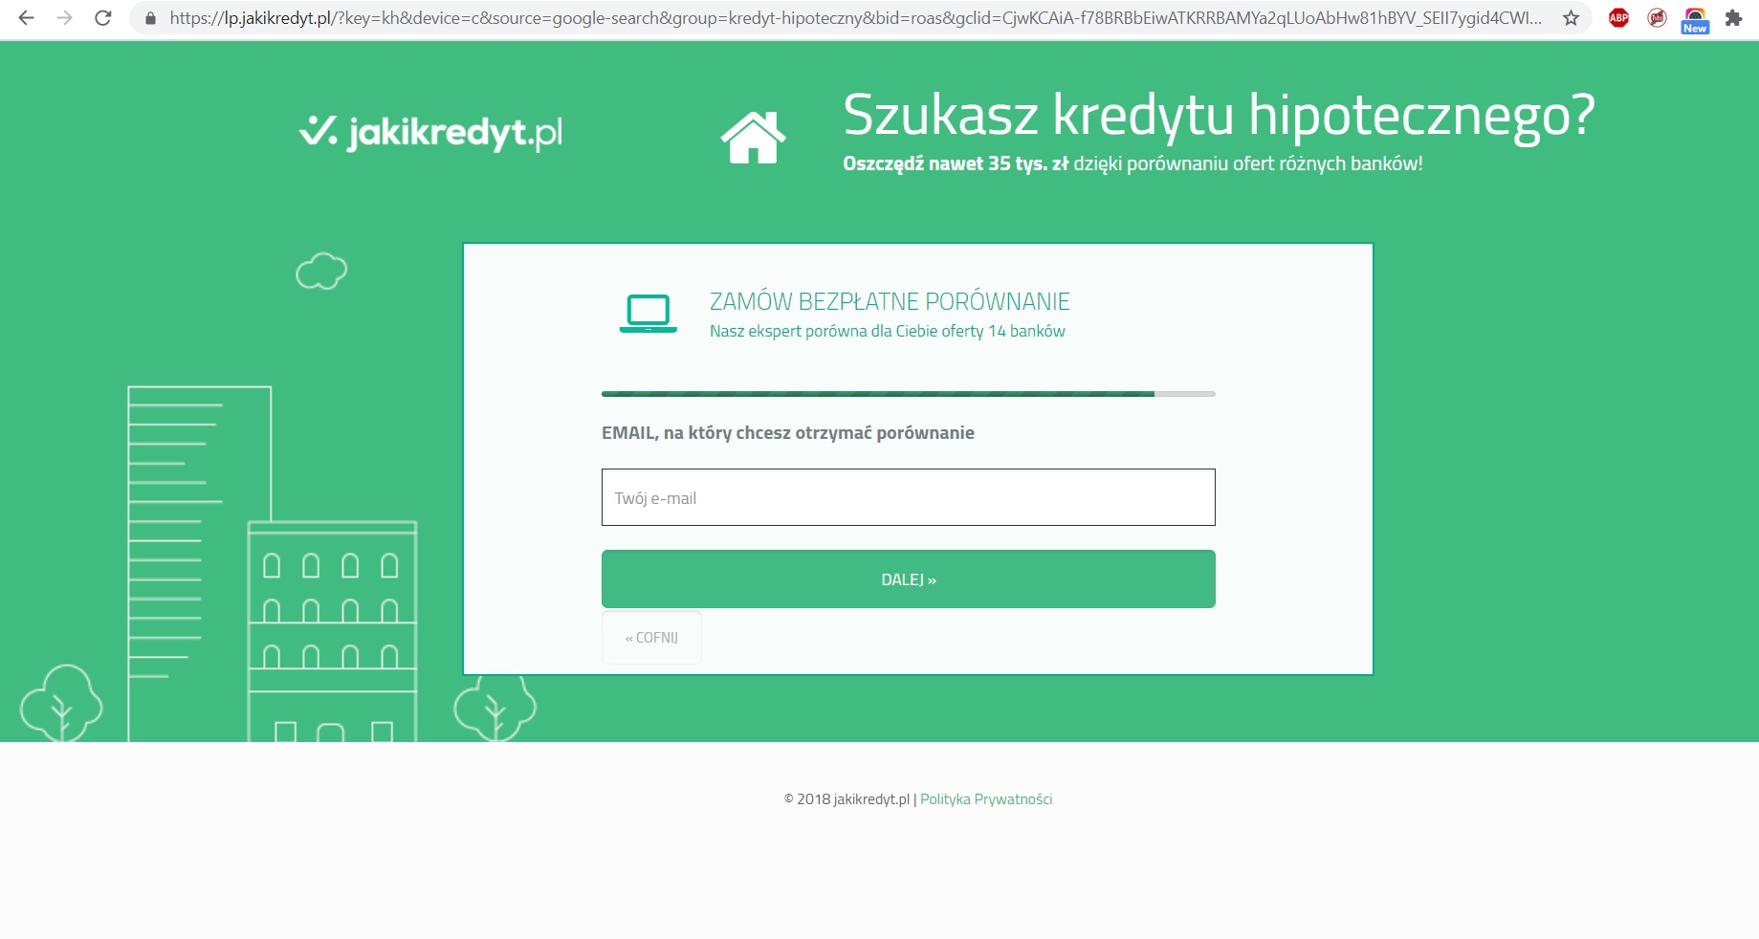The height and width of the screenshot is (939, 1759).
Task: Click the padlock site security icon
Action: pos(150,18)
